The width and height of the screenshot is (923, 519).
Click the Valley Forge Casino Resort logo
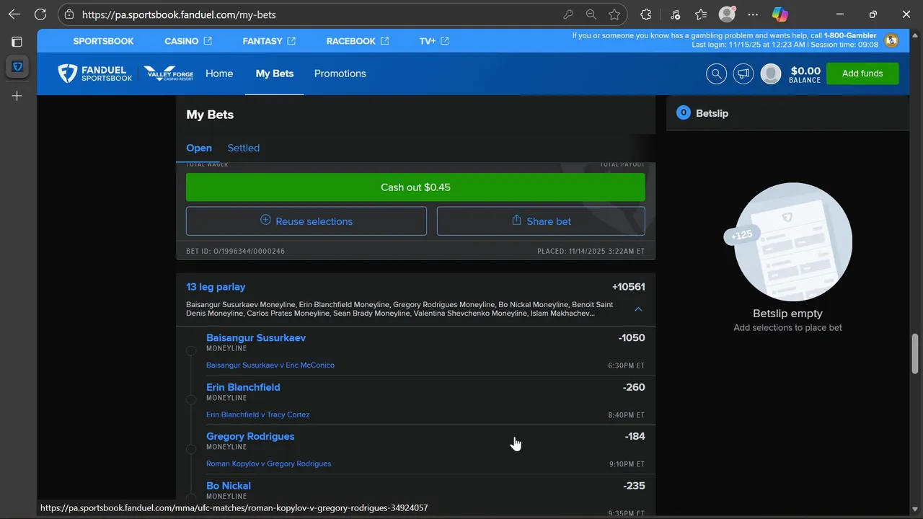pos(169,74)
